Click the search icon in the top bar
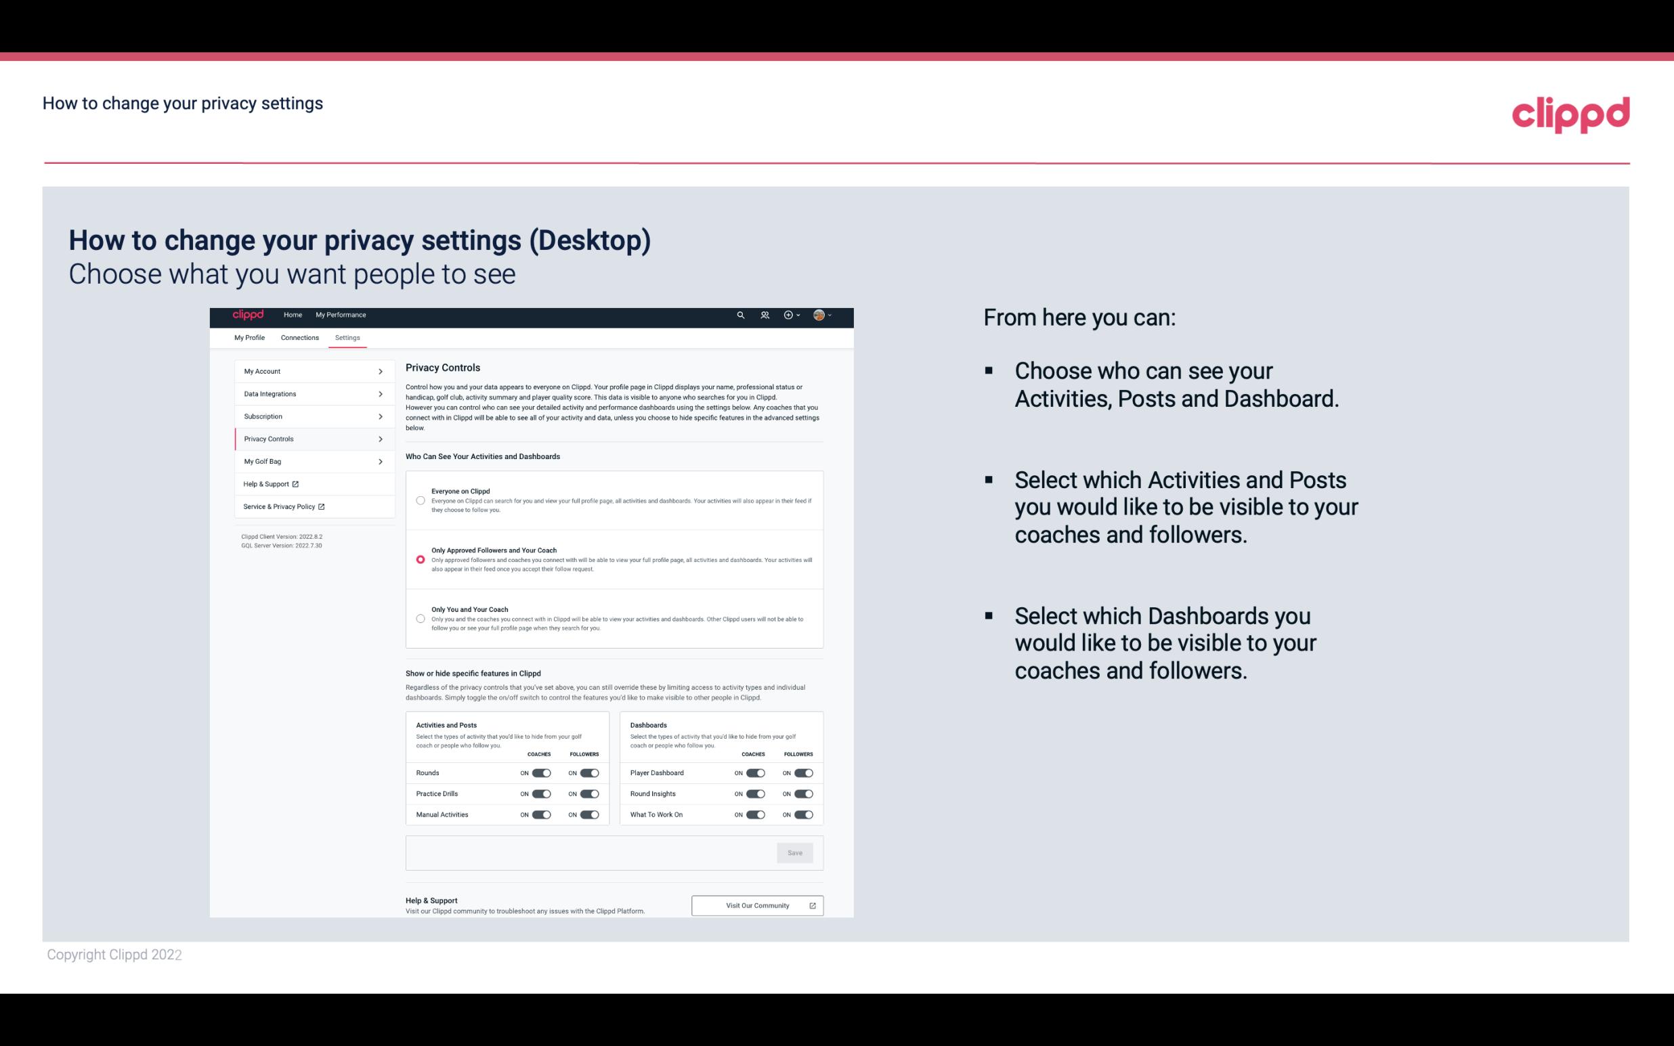Viewport: 1674px width, 1046px height. pyautogui.click(x=740, y=315)
